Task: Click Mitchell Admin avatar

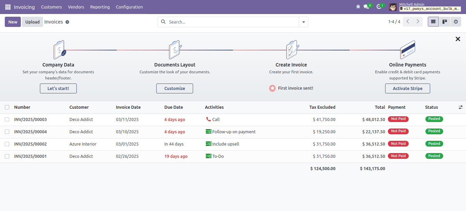Action: click(x=393, y=7)
